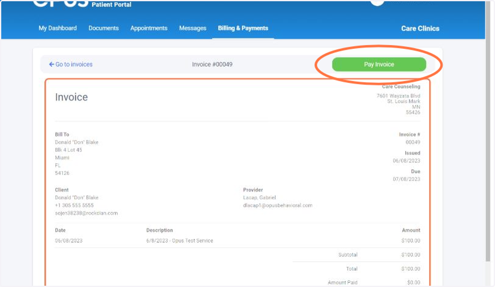Viewport: 495px width, 287px height.
Task: Click the provider email dlacap1@opusbehavioral.com
Action: click(278, 205)
